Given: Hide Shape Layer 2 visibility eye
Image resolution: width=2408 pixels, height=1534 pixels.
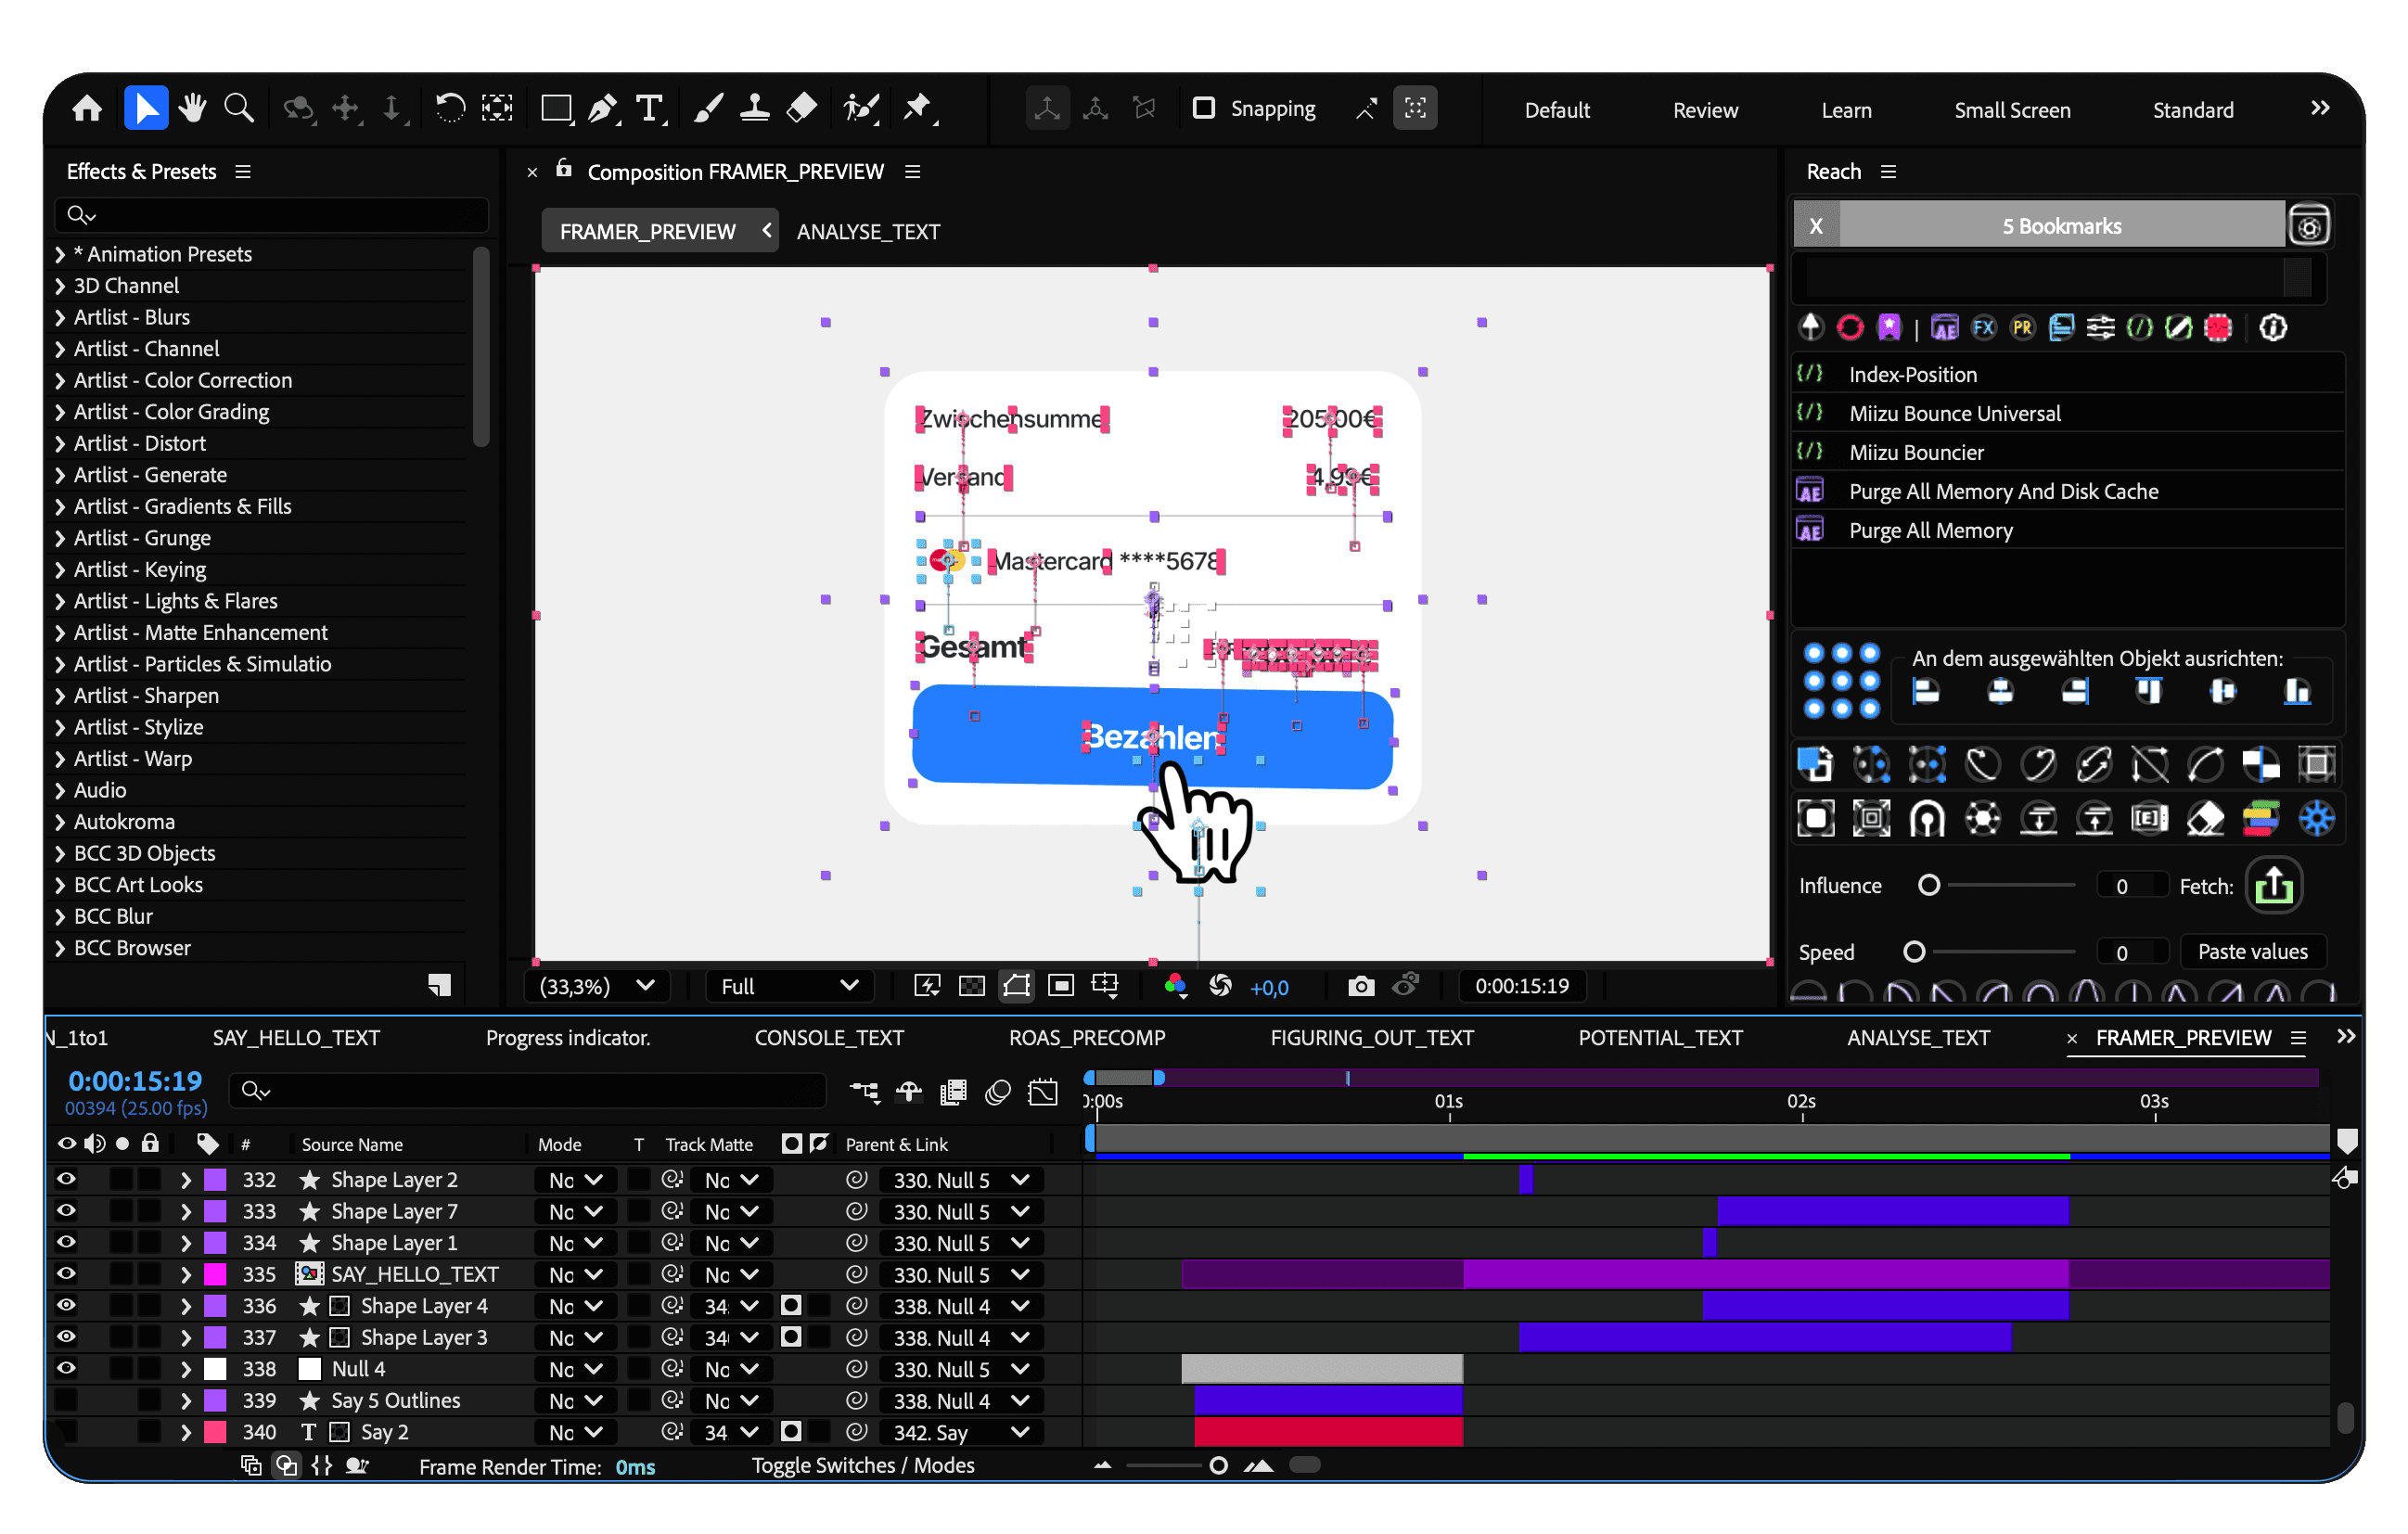Looking at the screenshot, I should click(66, 1179).
